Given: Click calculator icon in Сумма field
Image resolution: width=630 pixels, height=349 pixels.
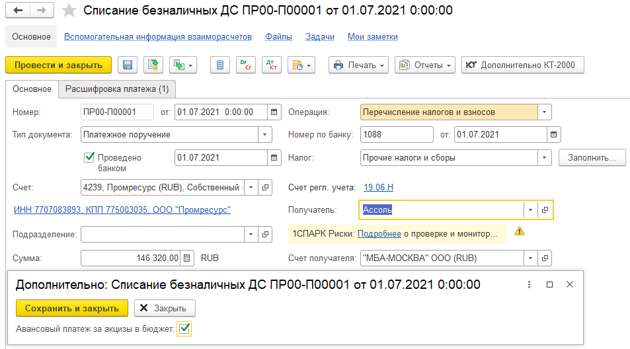Looking at the screenshot, I should [187, 257].
